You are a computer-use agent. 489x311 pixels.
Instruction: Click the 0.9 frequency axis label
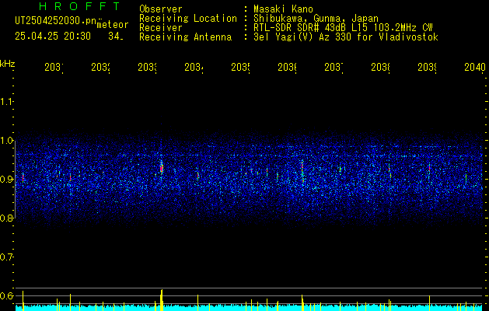coord(7,180)
